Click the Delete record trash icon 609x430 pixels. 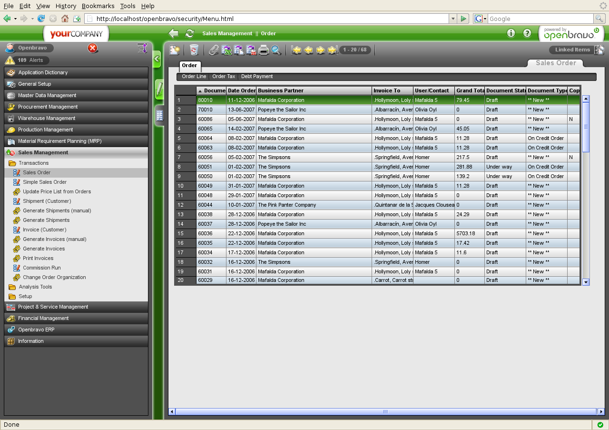(x=194, y=50)
